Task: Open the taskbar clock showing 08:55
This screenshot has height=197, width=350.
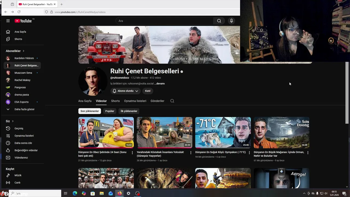Action: pos(334,193)
